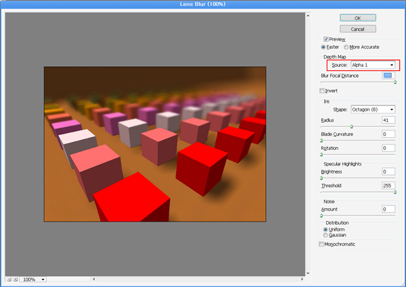Toggle the Preview checkbox

tap(326, 39)
